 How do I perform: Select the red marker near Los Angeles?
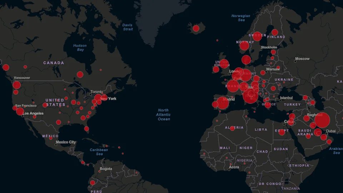20,112
